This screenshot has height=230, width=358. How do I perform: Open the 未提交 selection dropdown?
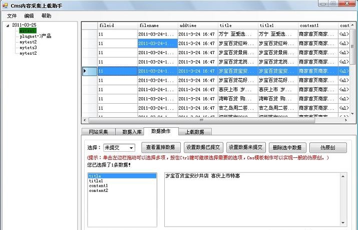click(119, 148)
